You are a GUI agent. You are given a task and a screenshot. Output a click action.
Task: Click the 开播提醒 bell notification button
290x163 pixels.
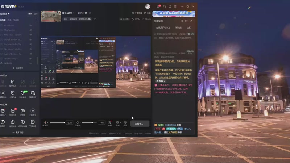pos(137,13)
